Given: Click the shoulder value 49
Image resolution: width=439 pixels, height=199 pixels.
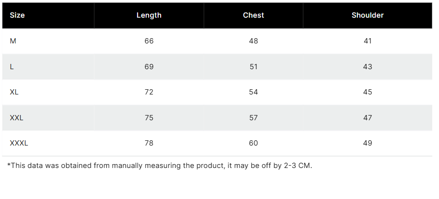Looking at the screenshot, I should (368, 143).
